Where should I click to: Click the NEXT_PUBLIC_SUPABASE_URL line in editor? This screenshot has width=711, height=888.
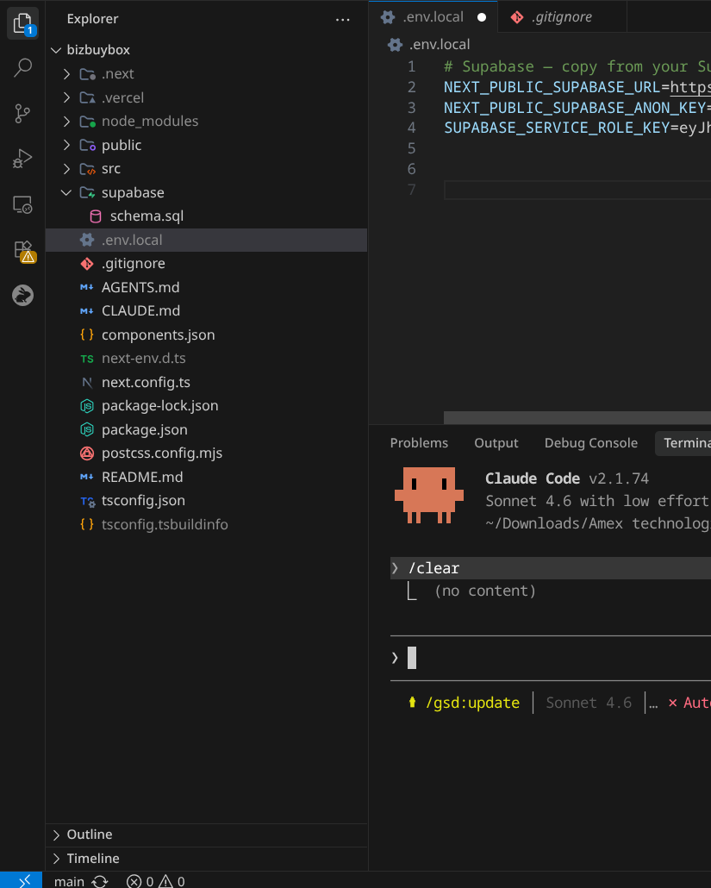coord(577,87)
